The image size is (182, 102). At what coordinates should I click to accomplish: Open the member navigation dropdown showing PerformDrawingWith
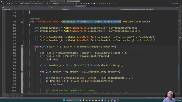pos(149,9)
